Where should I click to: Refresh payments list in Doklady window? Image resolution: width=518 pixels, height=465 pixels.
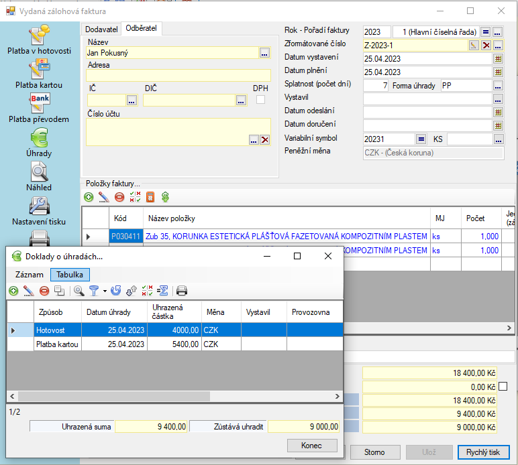(x=115, y=291)
